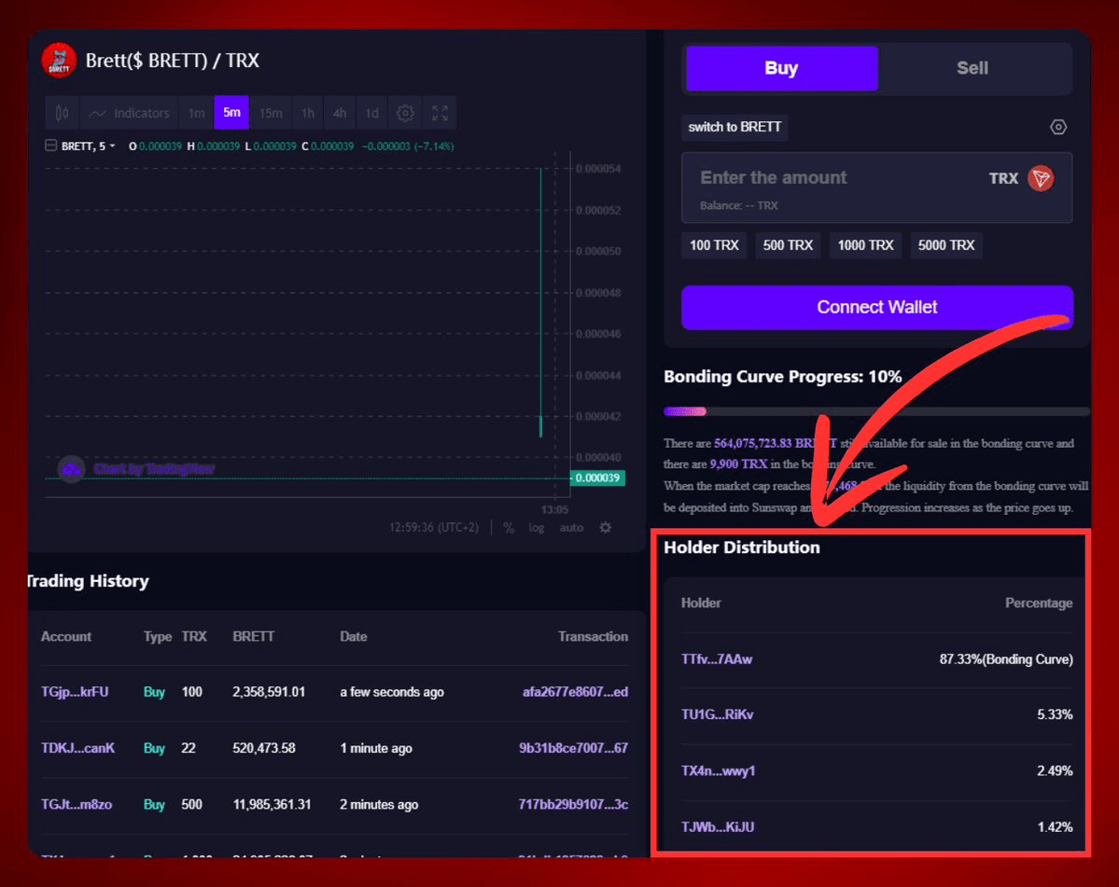The image size is (1119, 887).
Task: Toggle percent scale on chart
Action: point(508,528)
